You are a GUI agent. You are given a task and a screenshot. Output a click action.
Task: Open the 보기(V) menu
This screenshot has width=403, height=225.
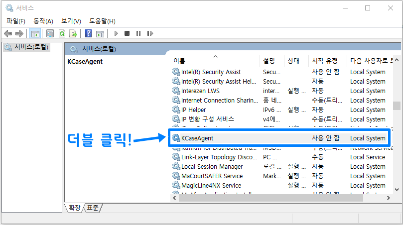tap(71, 21)
